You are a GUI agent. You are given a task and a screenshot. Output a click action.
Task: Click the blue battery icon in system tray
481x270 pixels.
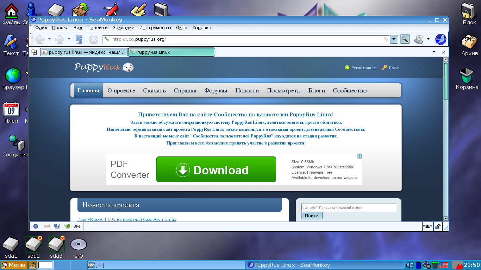(418, 265)
